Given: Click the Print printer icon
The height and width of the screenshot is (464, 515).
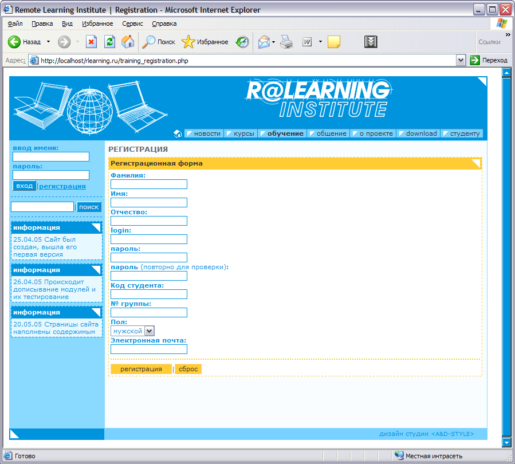Looking at the screenshot, I should (286, 42).
